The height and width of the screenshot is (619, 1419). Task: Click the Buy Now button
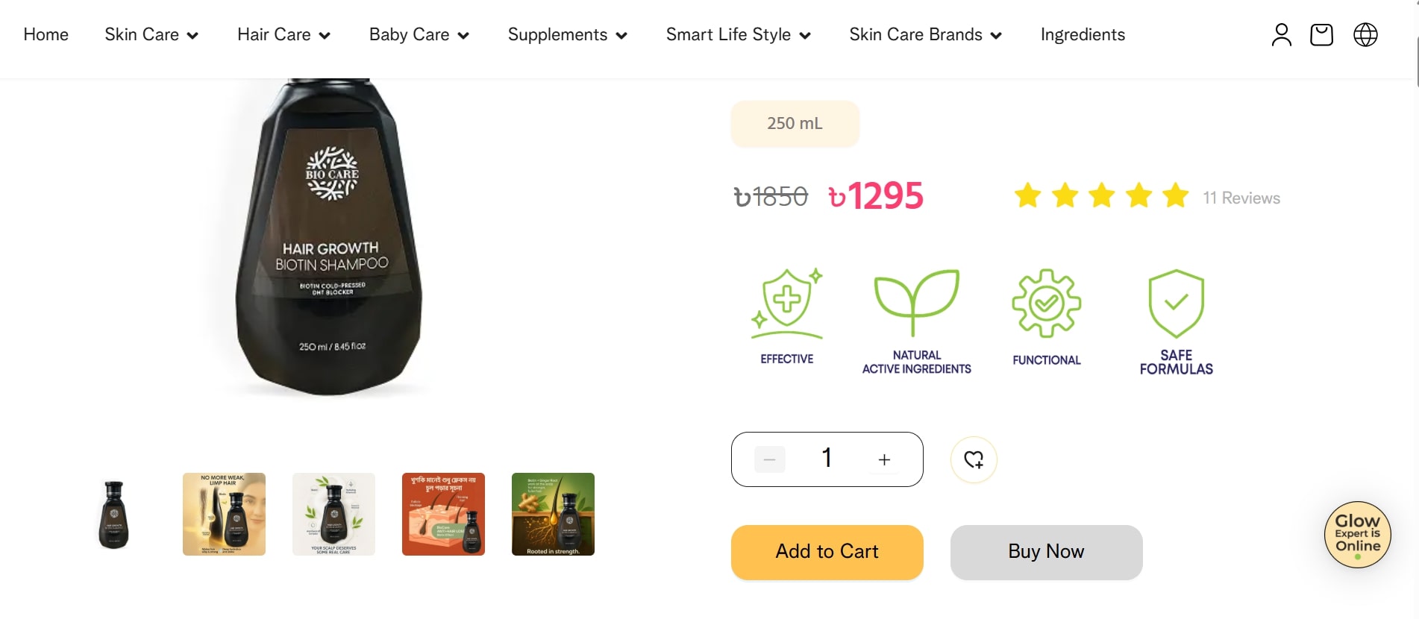pos(1046,552)
